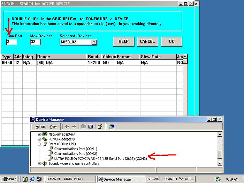244x183 pixels.
Task: Click the Format column header
Action: pyautogui.click(x=128, y=57)
